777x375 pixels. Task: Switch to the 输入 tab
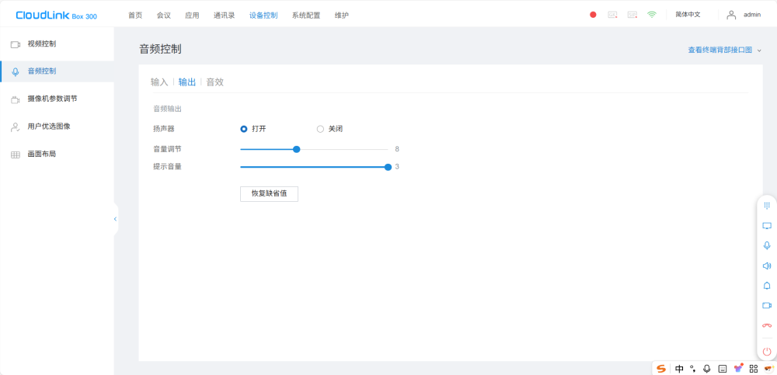click(x=159, y=82)
